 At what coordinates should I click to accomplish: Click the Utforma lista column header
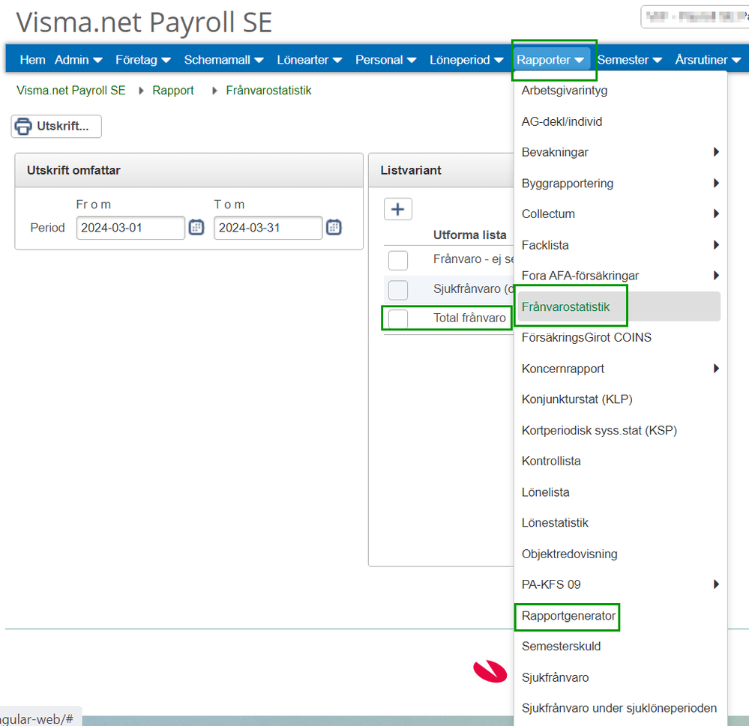tap(469, 235)
